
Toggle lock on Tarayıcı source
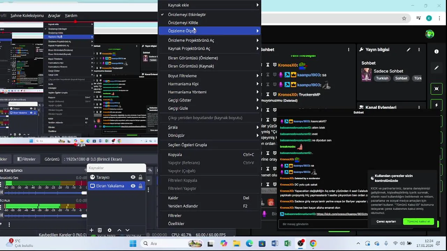pos(140,177)
